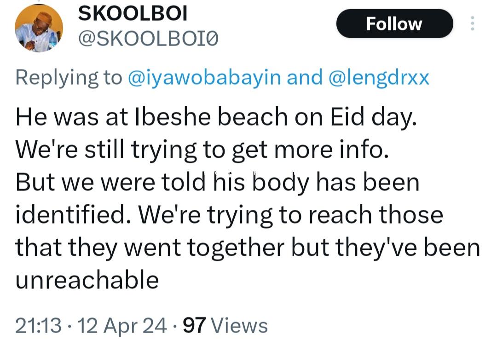Click the "Replying to" label
The height and width of the screenshot is (346, 497).
point(69,78)
